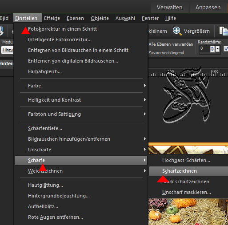Open the Modus dropdown showing Hinzu
Screen dimensions: 228x225
[x=7, y=50]
